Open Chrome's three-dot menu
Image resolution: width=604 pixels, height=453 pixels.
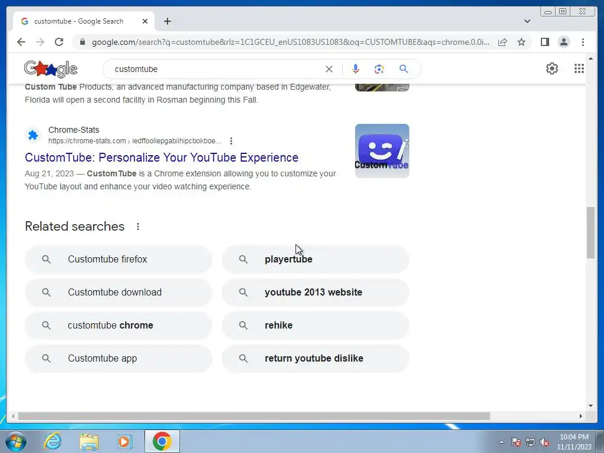[583, 42]
